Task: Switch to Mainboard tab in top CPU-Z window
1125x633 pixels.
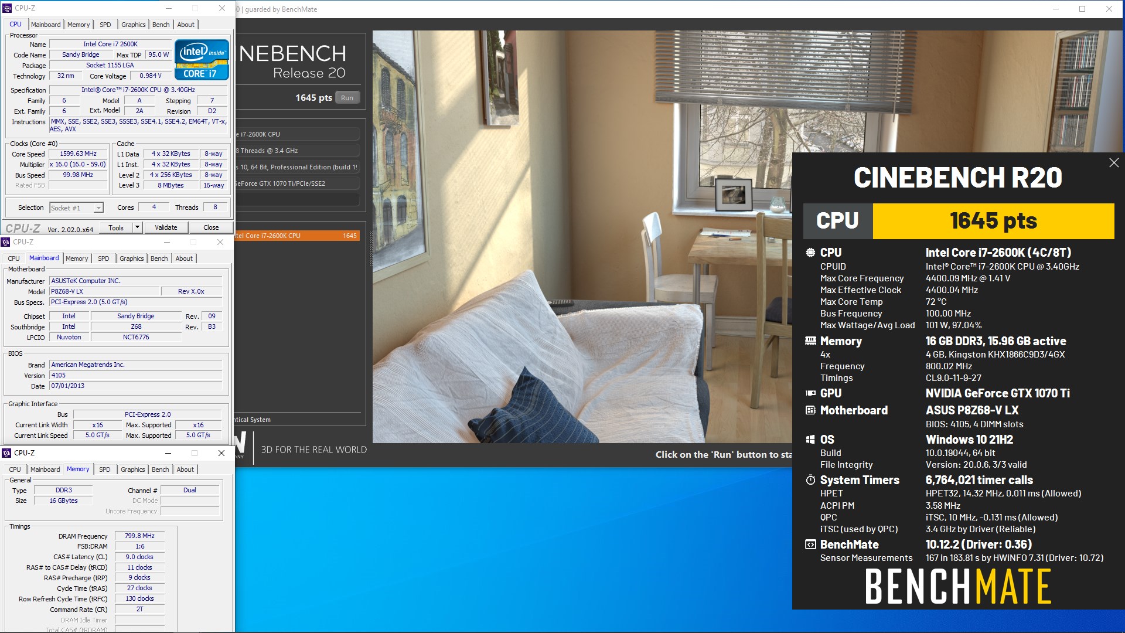Action: coord(46,25)
